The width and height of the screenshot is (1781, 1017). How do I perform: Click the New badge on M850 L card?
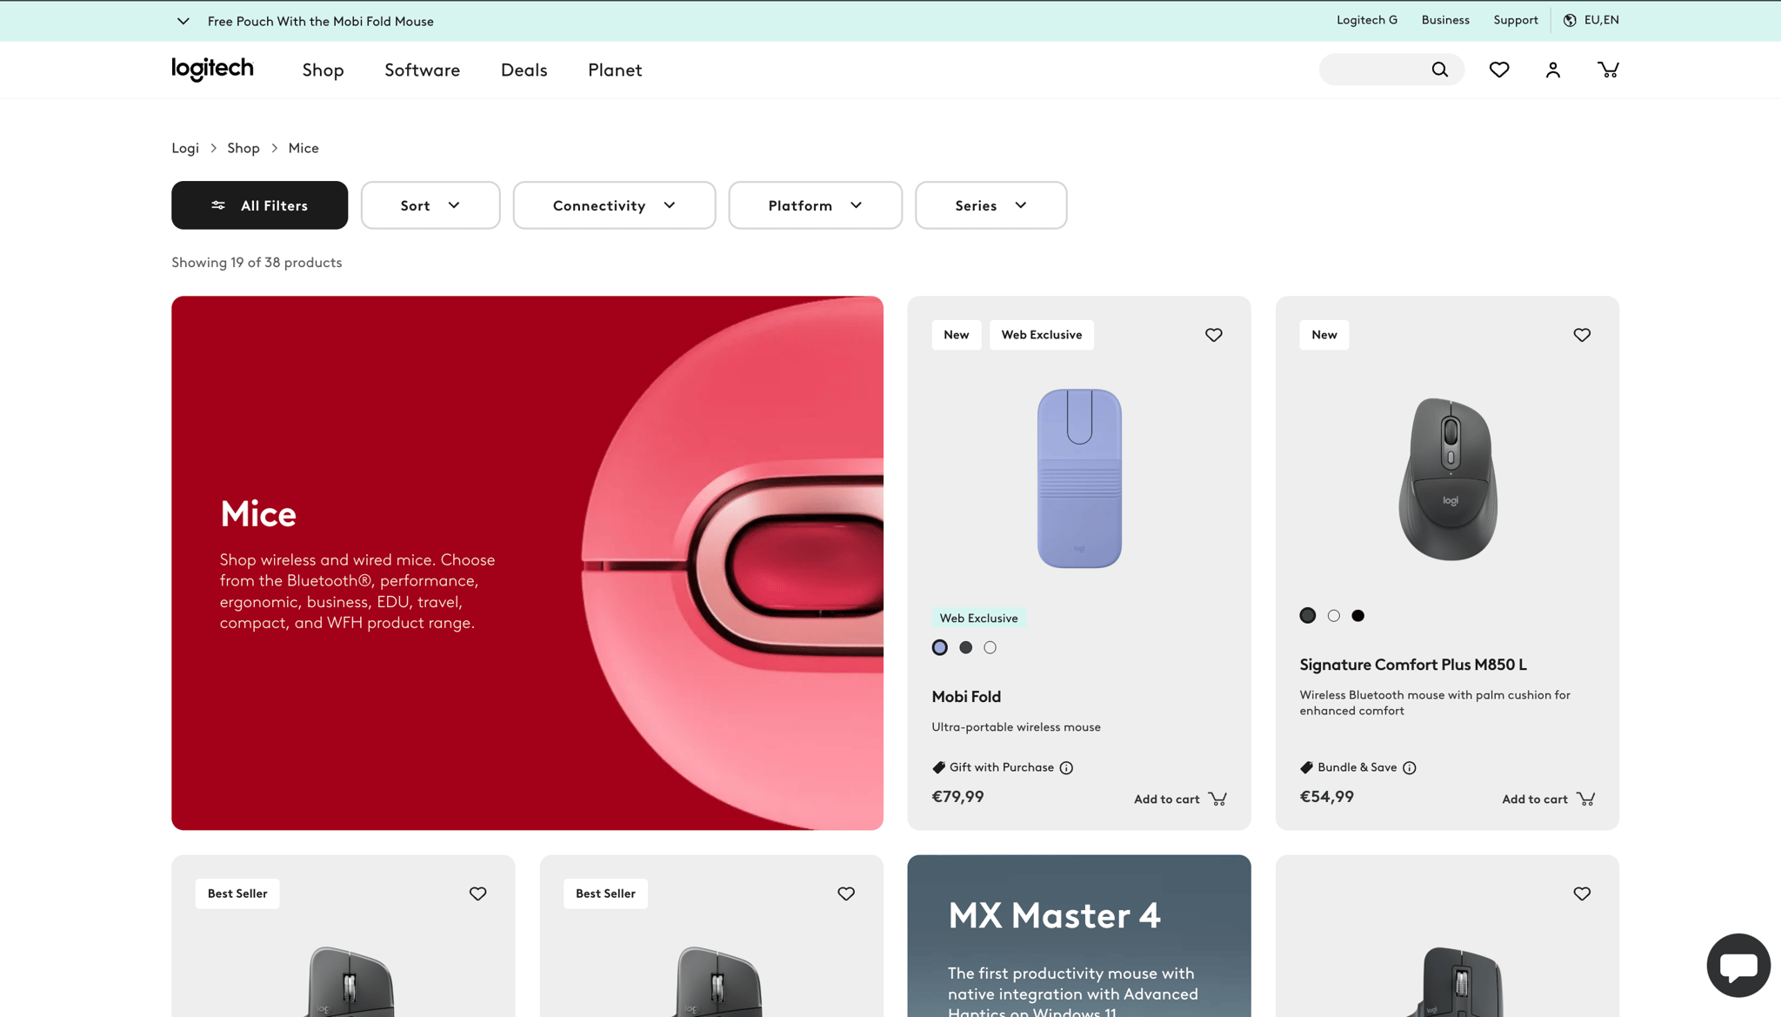coord(1324,335)
